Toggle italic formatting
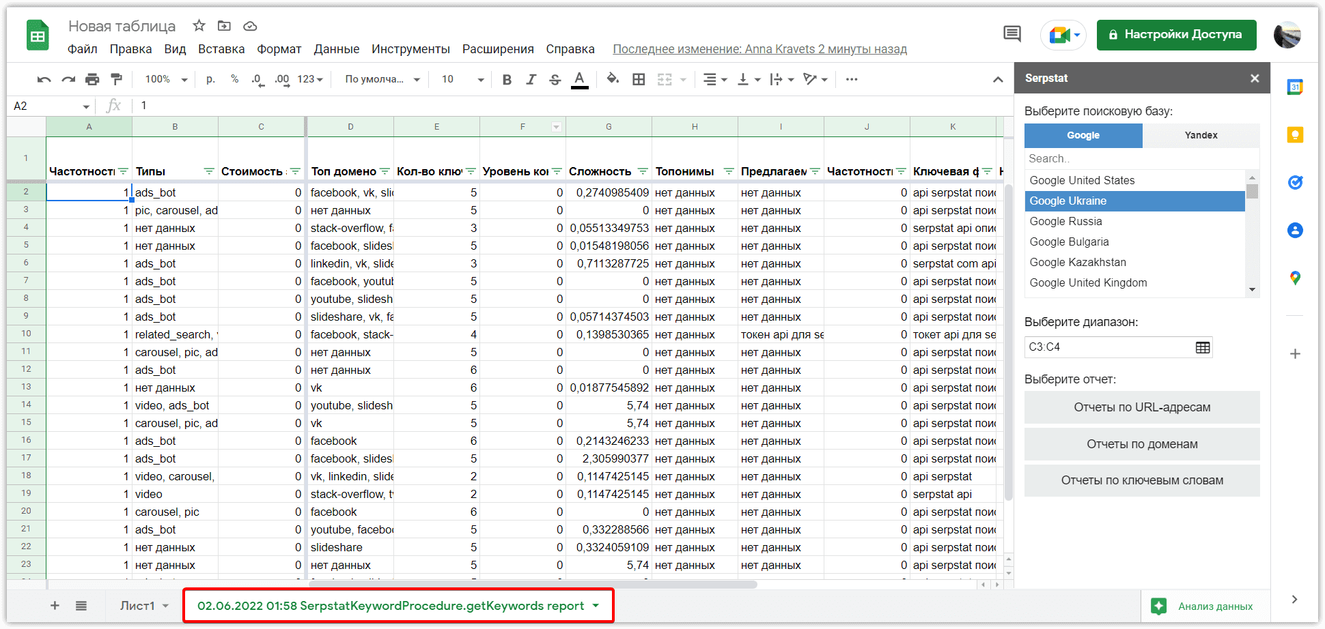The image size is (1325, 629). coord(531,80)
